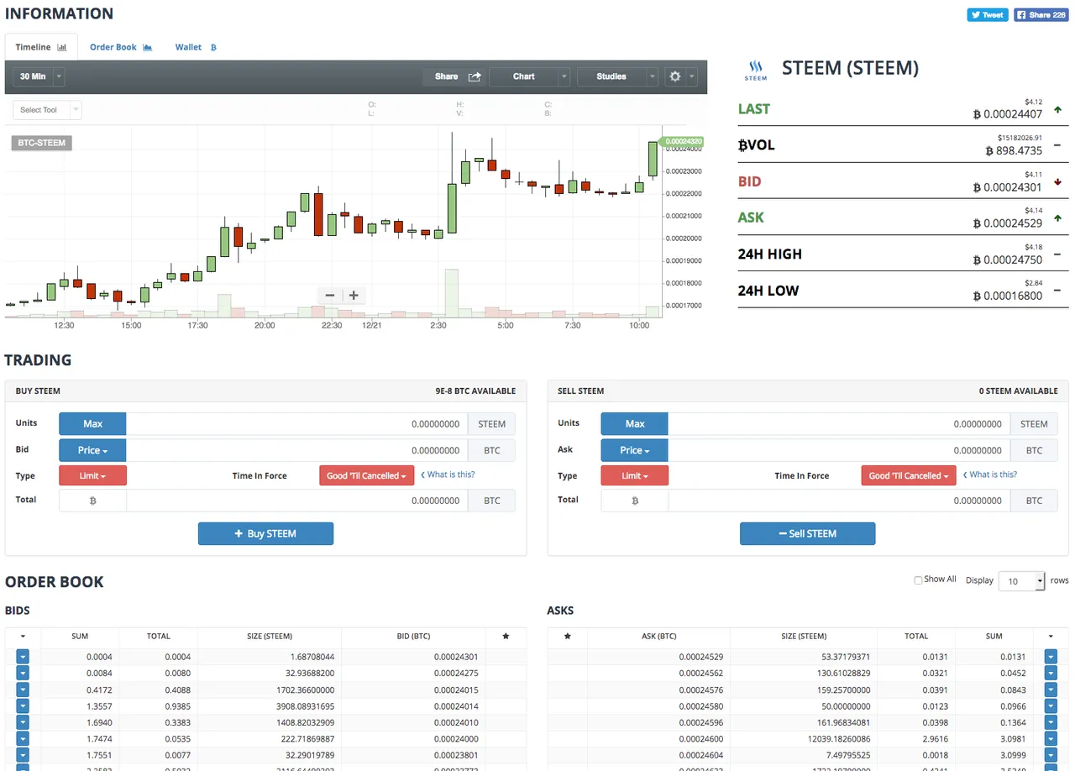Screen dimensions: 1075x771
Task: Click action arrow on ask row 0.00024596
Action: (1051, 722)
